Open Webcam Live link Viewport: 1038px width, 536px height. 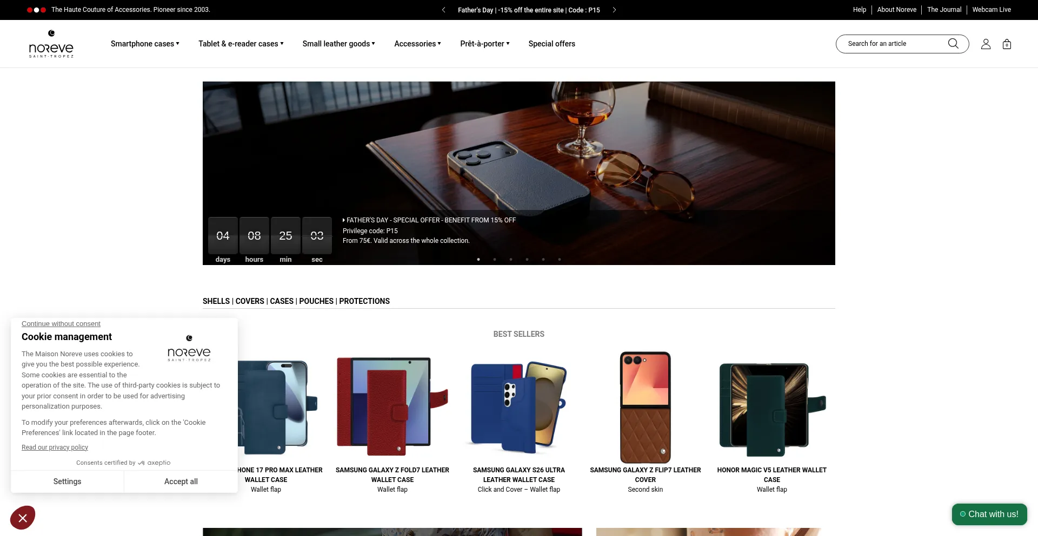(992, 10)
